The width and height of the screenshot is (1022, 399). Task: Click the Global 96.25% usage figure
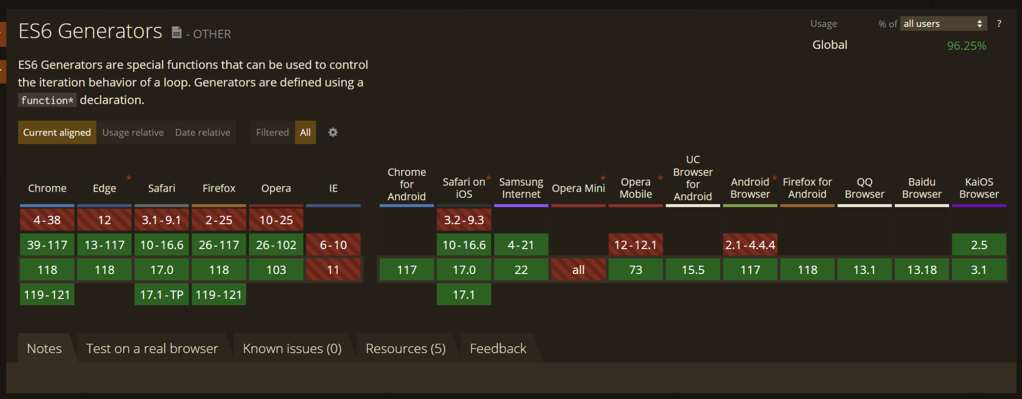click(x=967, y=45)
